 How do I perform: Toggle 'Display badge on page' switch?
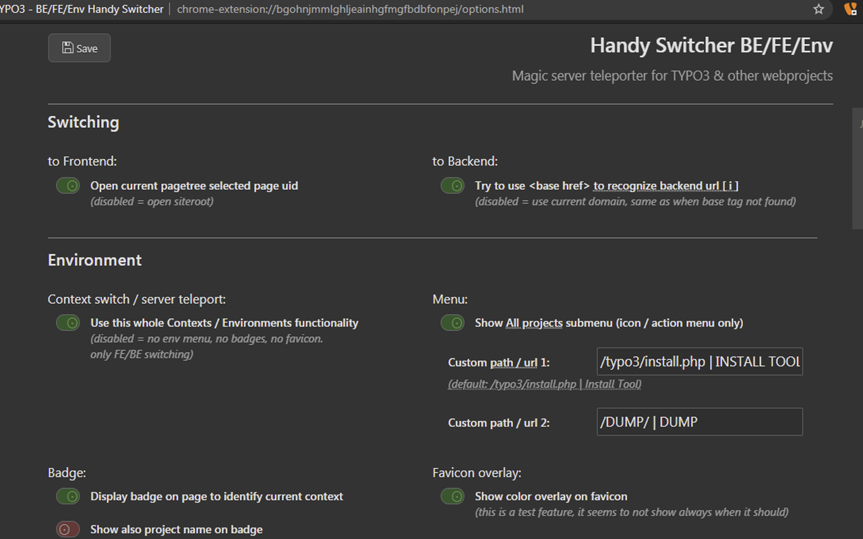(68, 497)
